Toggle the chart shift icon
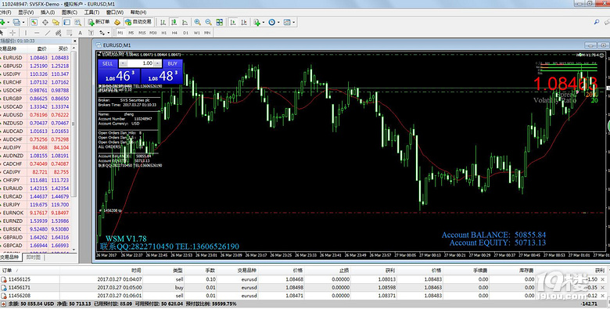The height and width of the screenshot is (309, 610). click(244, 22)
